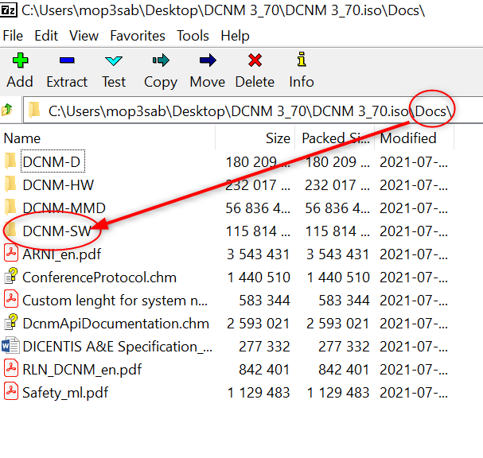Open the Edit menu

(46, 36)
